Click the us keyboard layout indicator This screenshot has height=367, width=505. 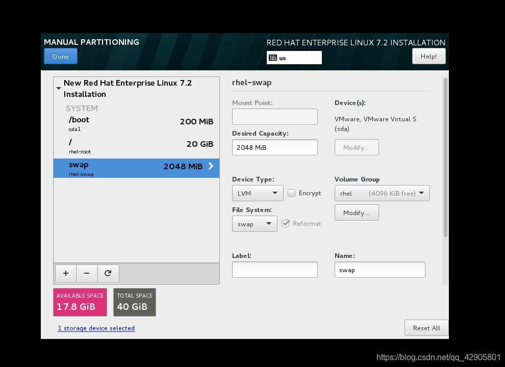294,58
